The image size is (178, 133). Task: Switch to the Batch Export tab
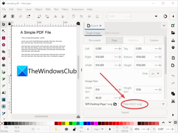point(112,33)
